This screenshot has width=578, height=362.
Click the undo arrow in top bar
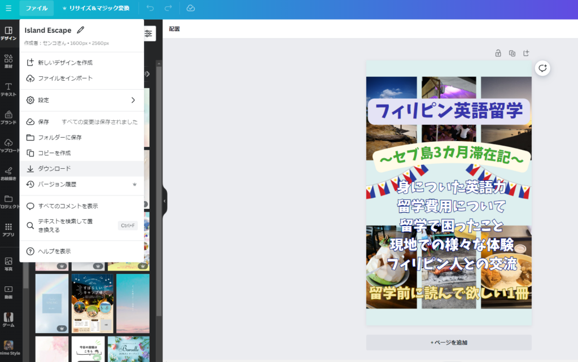150,8
